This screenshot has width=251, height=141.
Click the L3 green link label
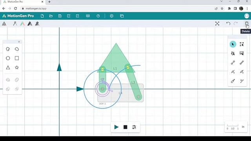pos(133,82)
